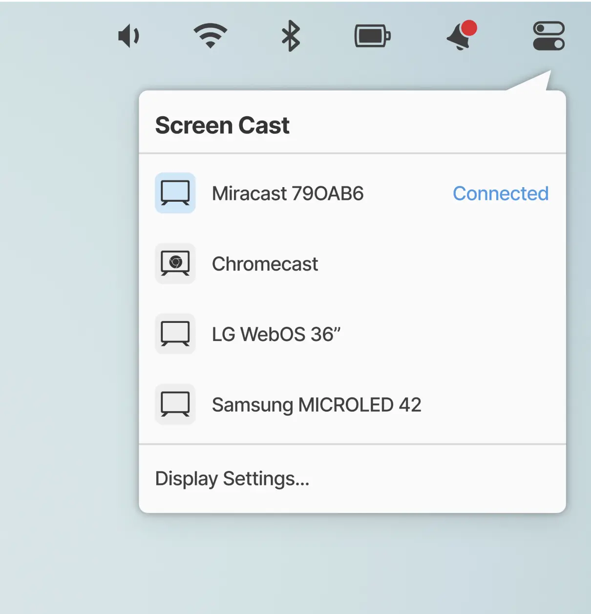Click the blue Connected status text
Image resolution: width=591 pixels, height=614 pixels.
tap(500, 193)
